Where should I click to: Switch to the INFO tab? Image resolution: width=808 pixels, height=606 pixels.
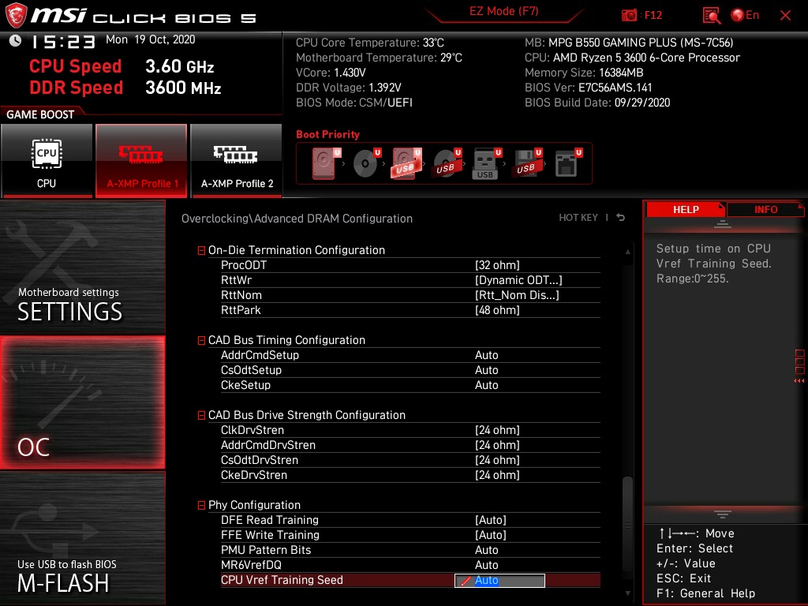765,209
